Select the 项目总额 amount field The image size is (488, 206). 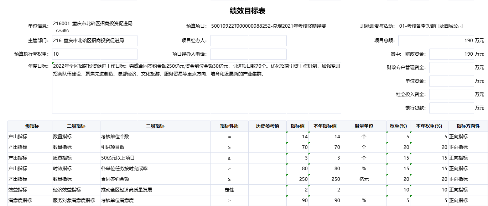click(436, 41)
